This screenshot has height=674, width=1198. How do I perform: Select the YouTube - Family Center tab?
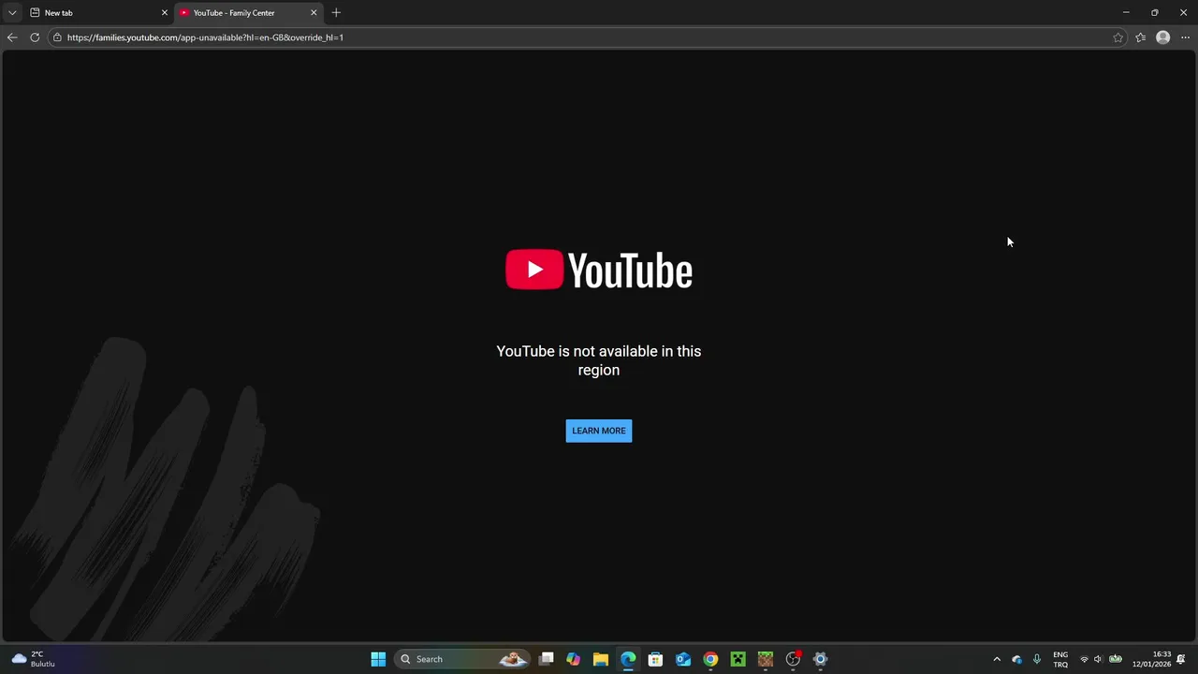coord(249,13)
